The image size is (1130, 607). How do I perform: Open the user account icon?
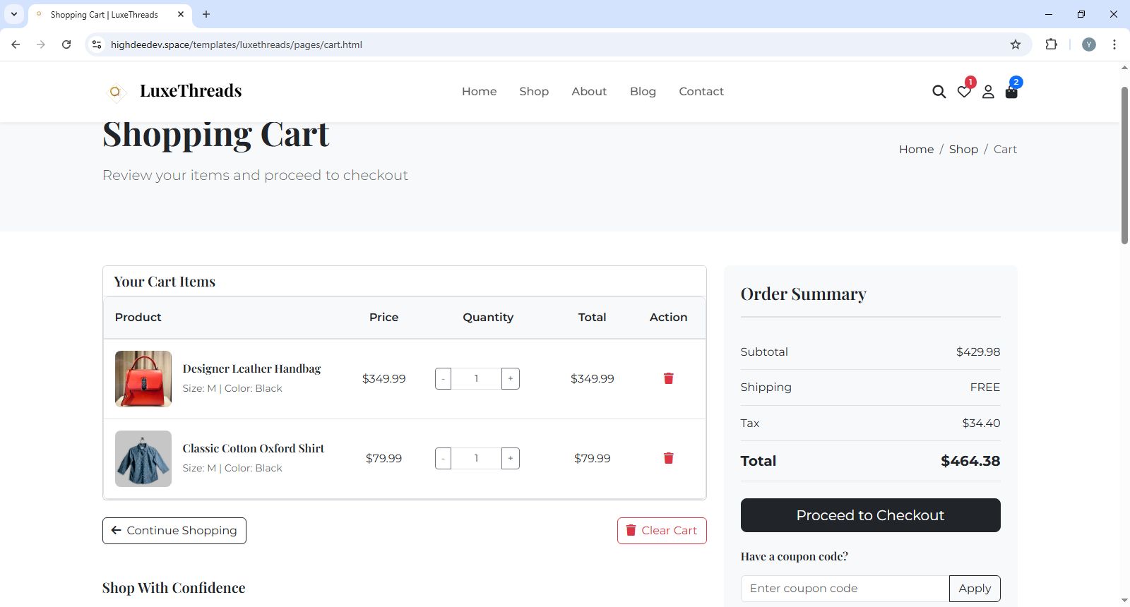(x=988, y=92)
